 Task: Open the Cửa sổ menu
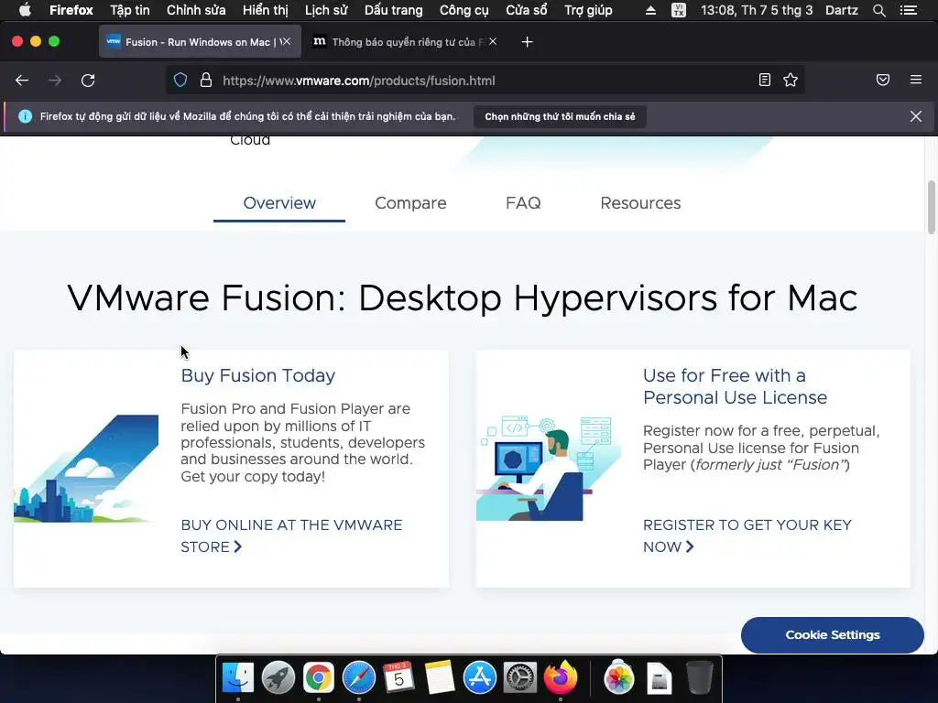527,10
